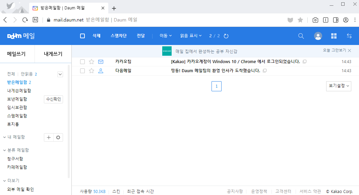Open the 청구서함 folder

coord(15,159)
